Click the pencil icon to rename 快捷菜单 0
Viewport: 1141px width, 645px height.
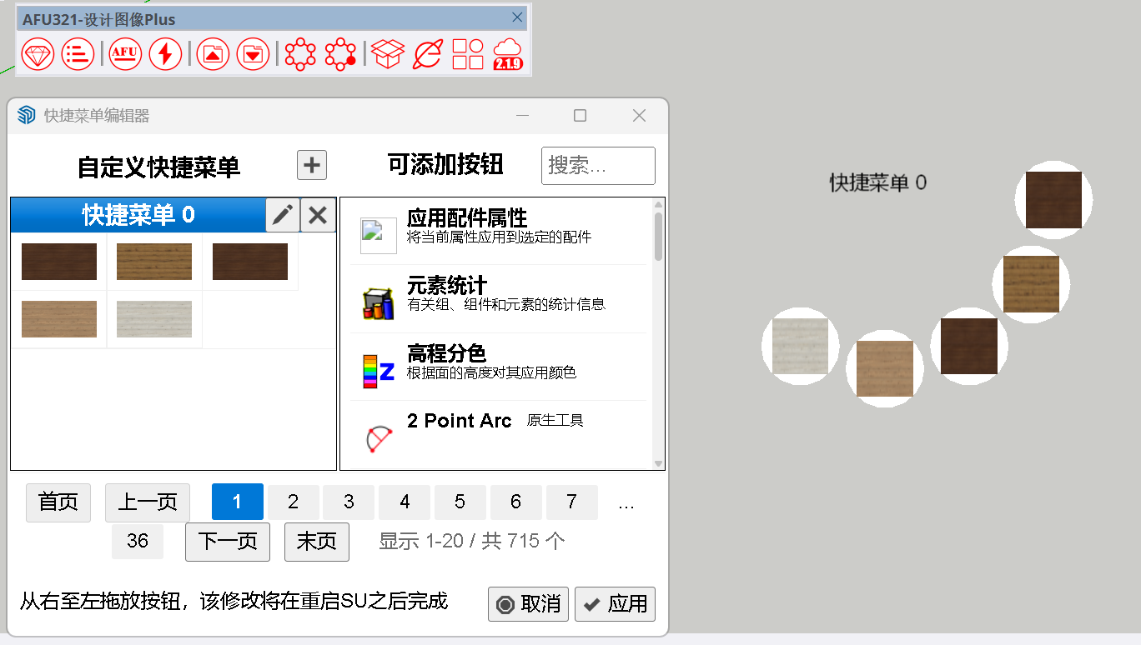[x=282, y=214]
